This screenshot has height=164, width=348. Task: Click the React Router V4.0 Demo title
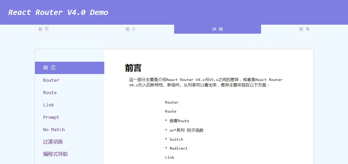[58, 12]
